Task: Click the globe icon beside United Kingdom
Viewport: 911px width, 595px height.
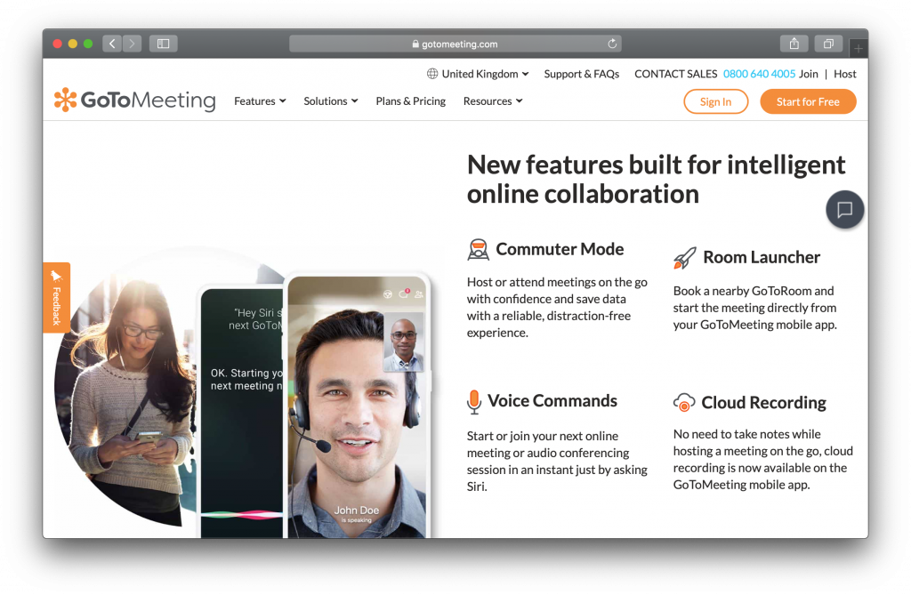Action: 432,74
